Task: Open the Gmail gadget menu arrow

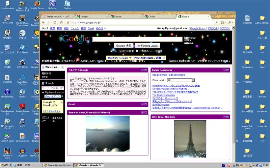Action: click(x=142, y=104)
